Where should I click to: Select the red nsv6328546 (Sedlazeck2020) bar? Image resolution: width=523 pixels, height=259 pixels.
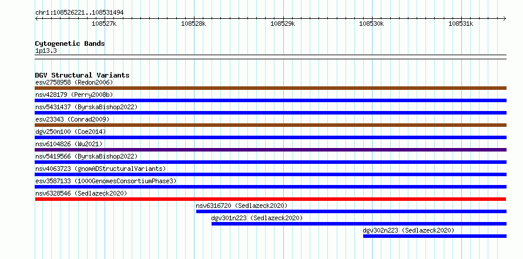pos(270,199)
